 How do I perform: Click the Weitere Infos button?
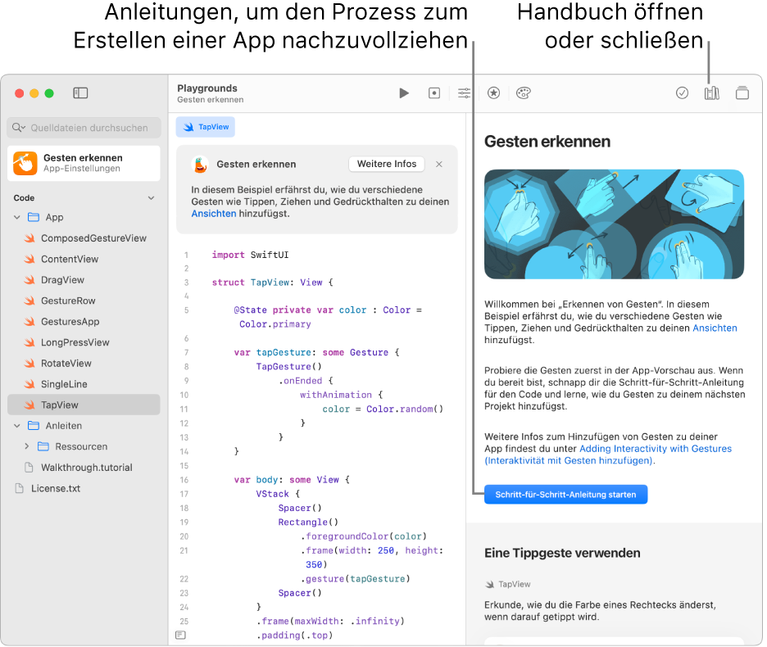pos(387,164)
